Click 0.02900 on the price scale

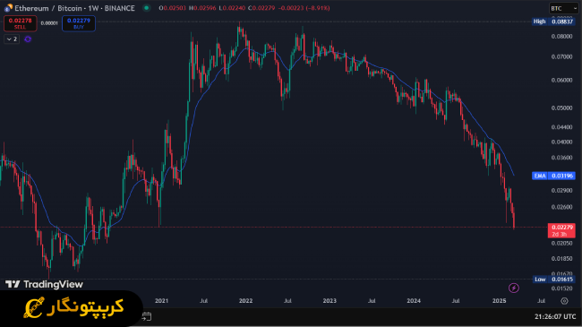click(x=561, y=191)
